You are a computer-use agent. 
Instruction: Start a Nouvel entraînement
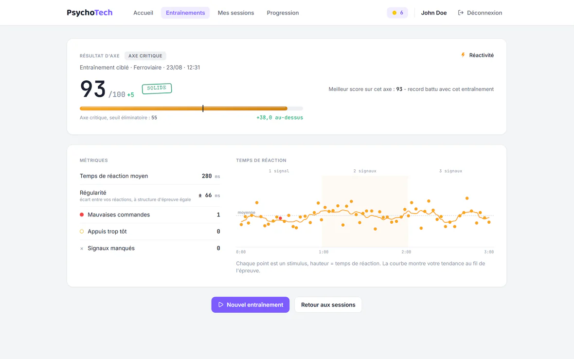tap(251, 305)
